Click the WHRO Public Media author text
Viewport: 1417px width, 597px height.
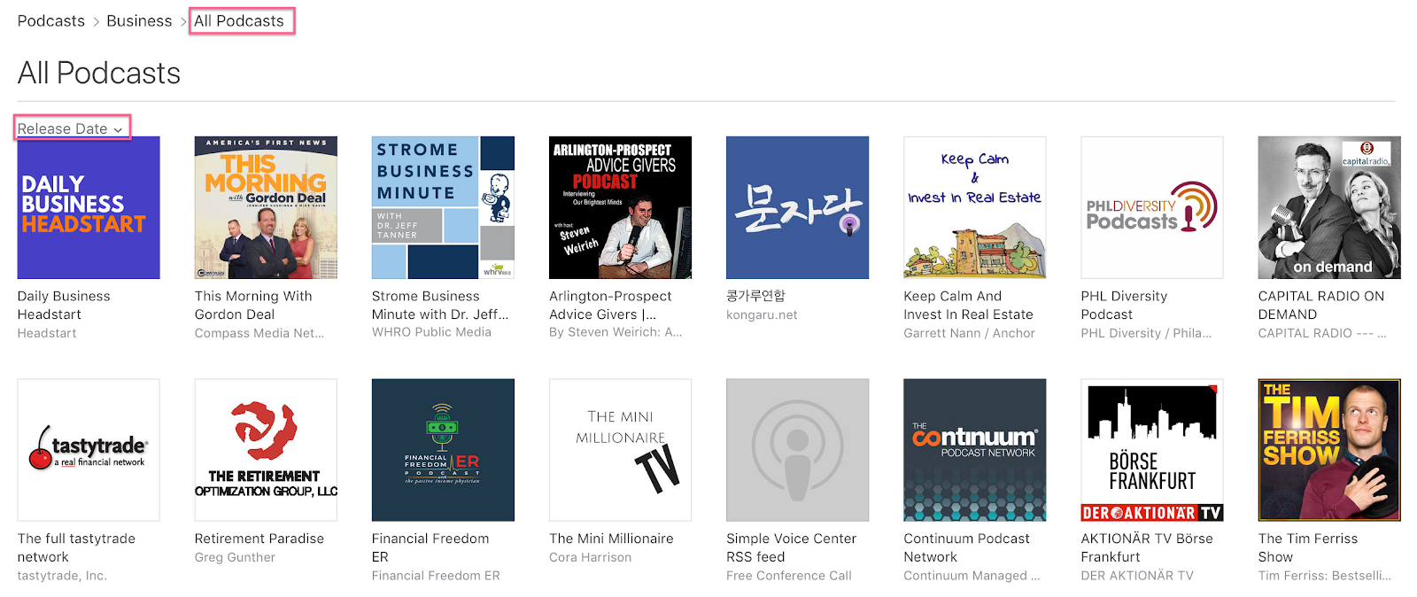[x=431, y=332]
